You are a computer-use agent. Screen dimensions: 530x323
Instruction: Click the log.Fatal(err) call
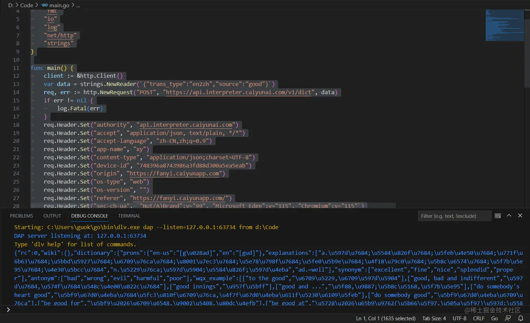(80, 108)
